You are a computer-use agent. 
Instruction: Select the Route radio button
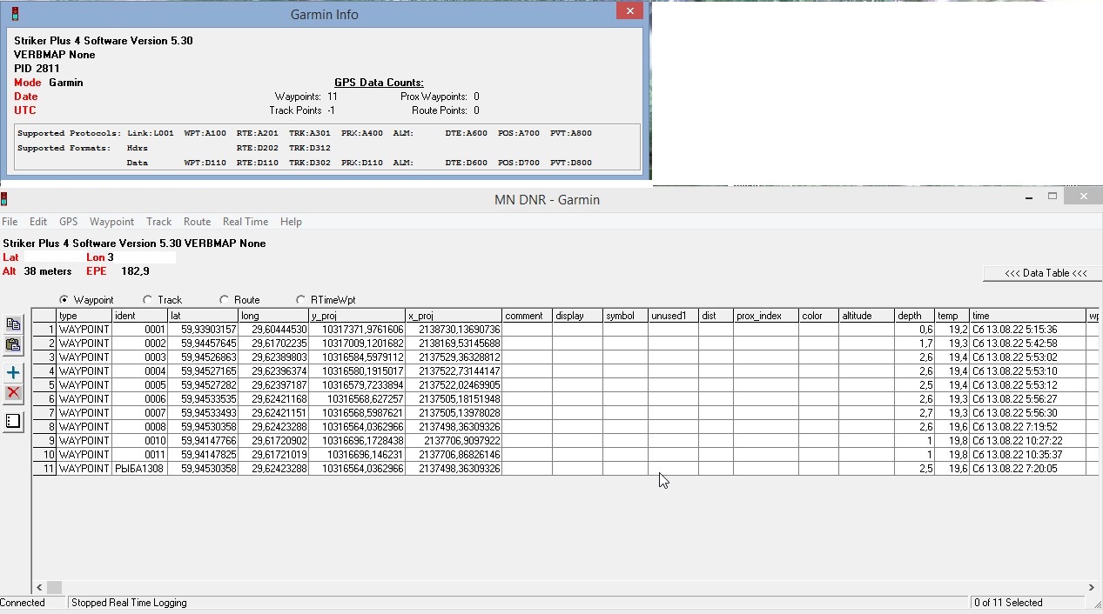pos(224,300)
